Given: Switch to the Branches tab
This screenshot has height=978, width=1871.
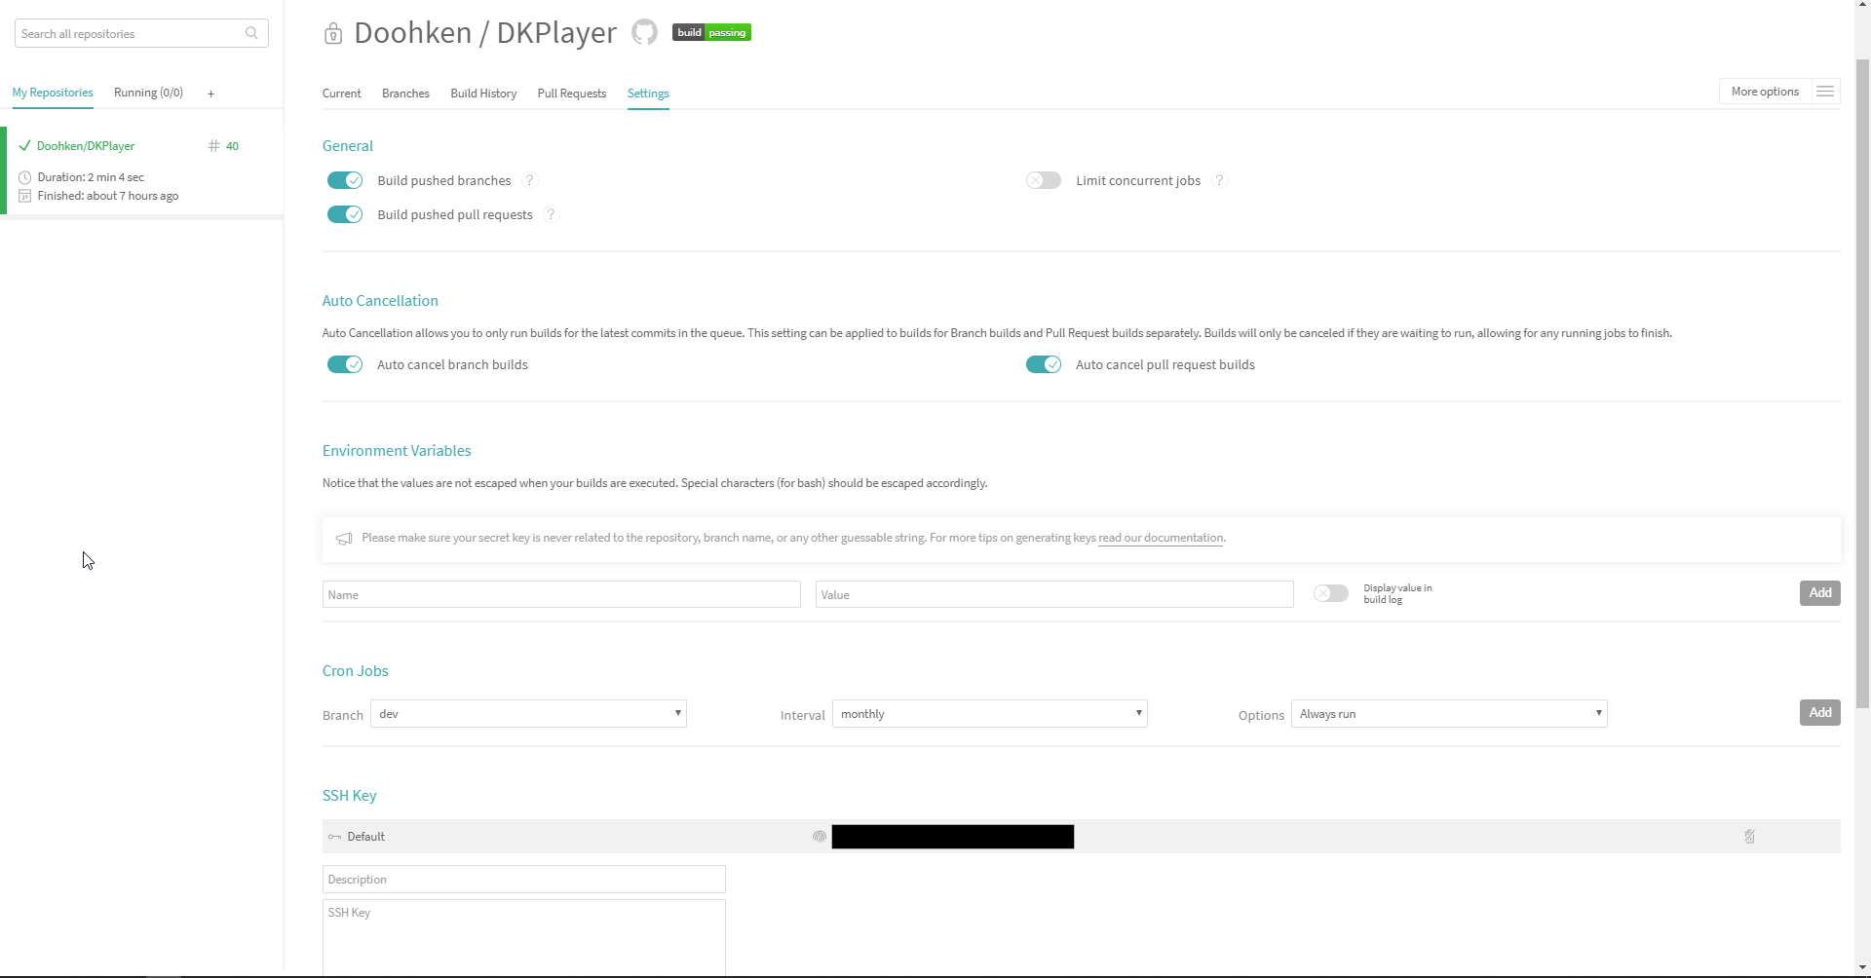Looking at the screenshot, I should tap(405, 94).
